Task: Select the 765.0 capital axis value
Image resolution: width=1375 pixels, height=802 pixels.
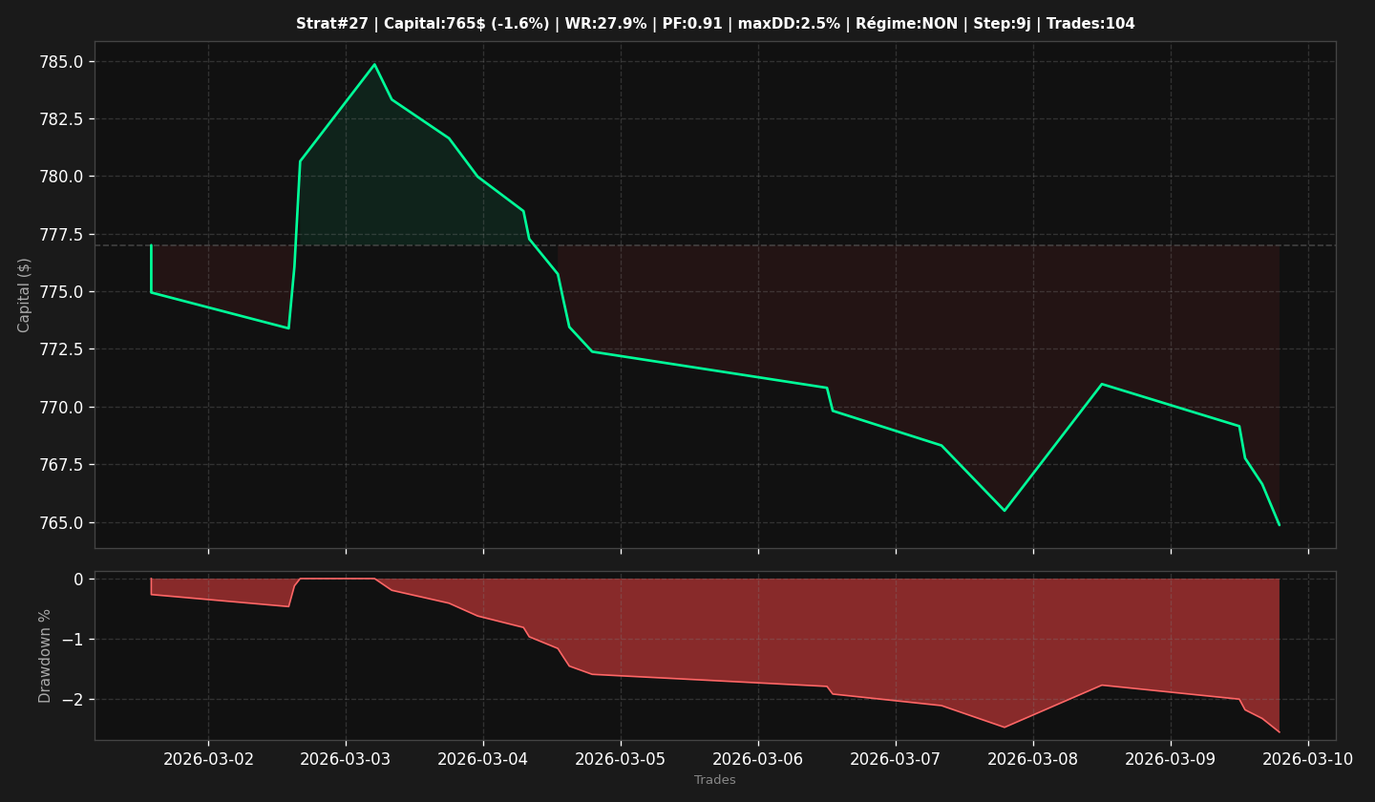Action: 63,523
